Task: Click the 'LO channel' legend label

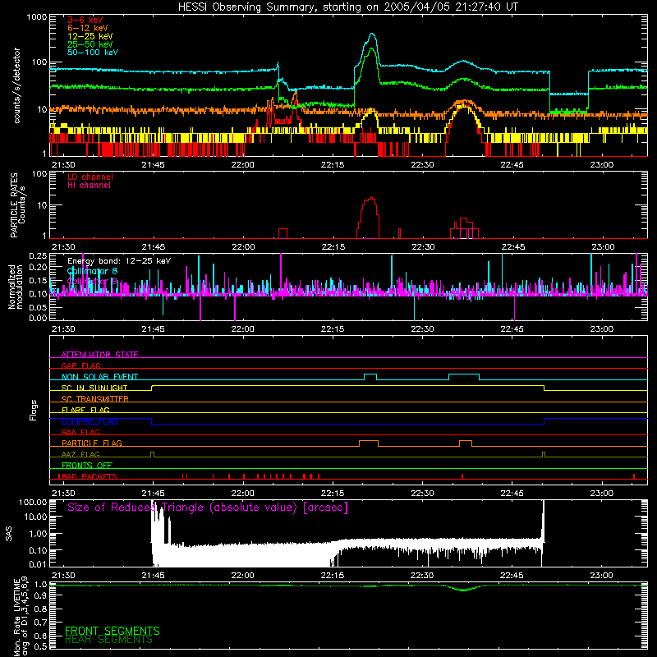Action: [90, 177]
